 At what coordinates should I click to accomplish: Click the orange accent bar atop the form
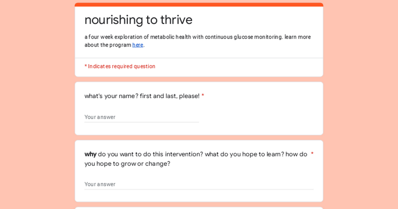click(x=199, y=5)
